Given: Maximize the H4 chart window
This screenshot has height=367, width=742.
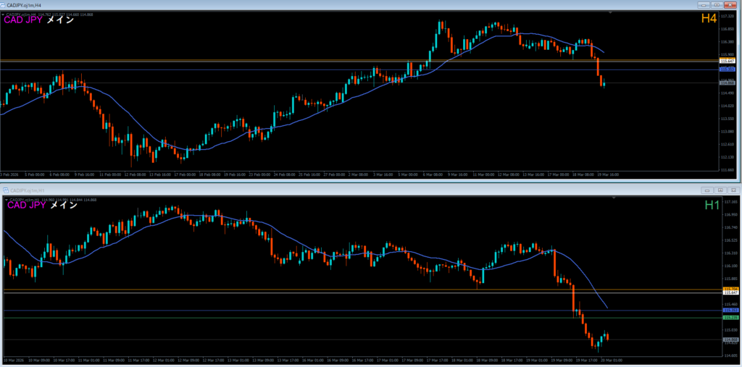Looking at the screenshot, I should 718,6.
